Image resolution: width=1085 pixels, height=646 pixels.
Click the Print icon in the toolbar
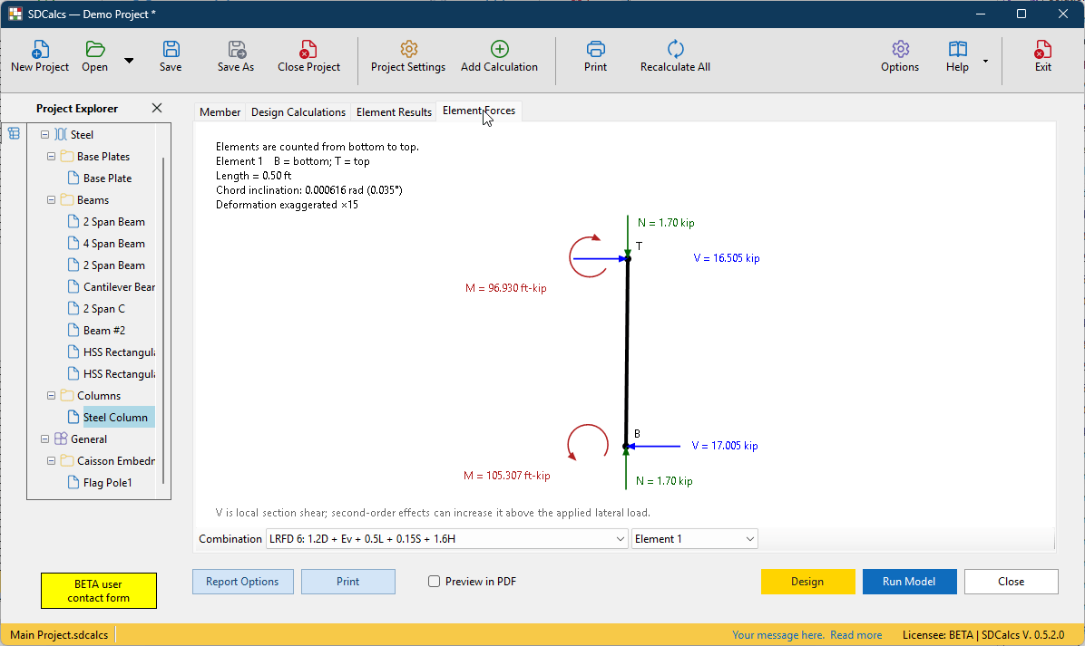point(596,50)
